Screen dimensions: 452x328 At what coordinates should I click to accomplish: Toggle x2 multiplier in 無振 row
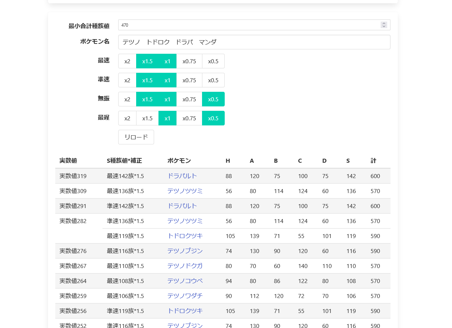point(127,99)
